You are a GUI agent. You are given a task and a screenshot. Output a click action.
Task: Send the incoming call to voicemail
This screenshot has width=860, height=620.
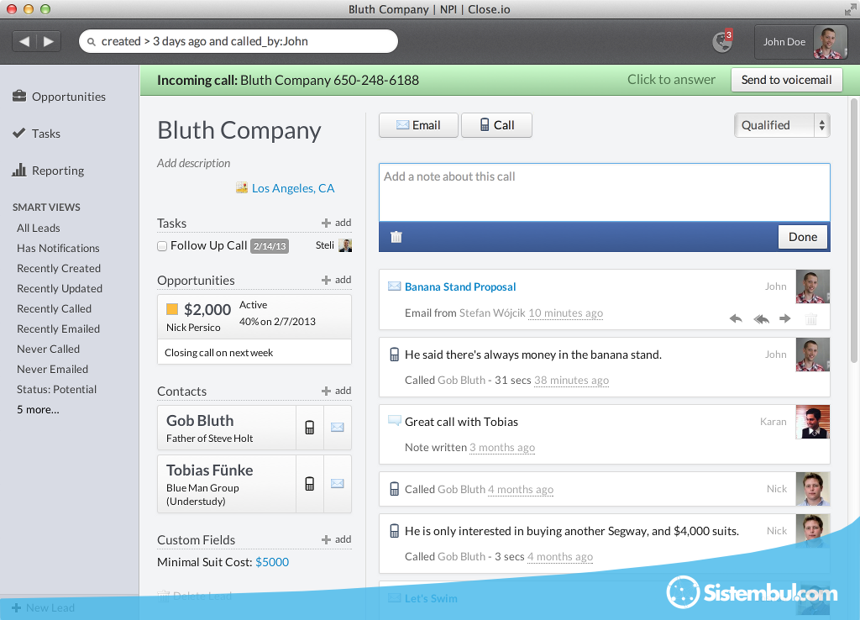pos(786,80)
